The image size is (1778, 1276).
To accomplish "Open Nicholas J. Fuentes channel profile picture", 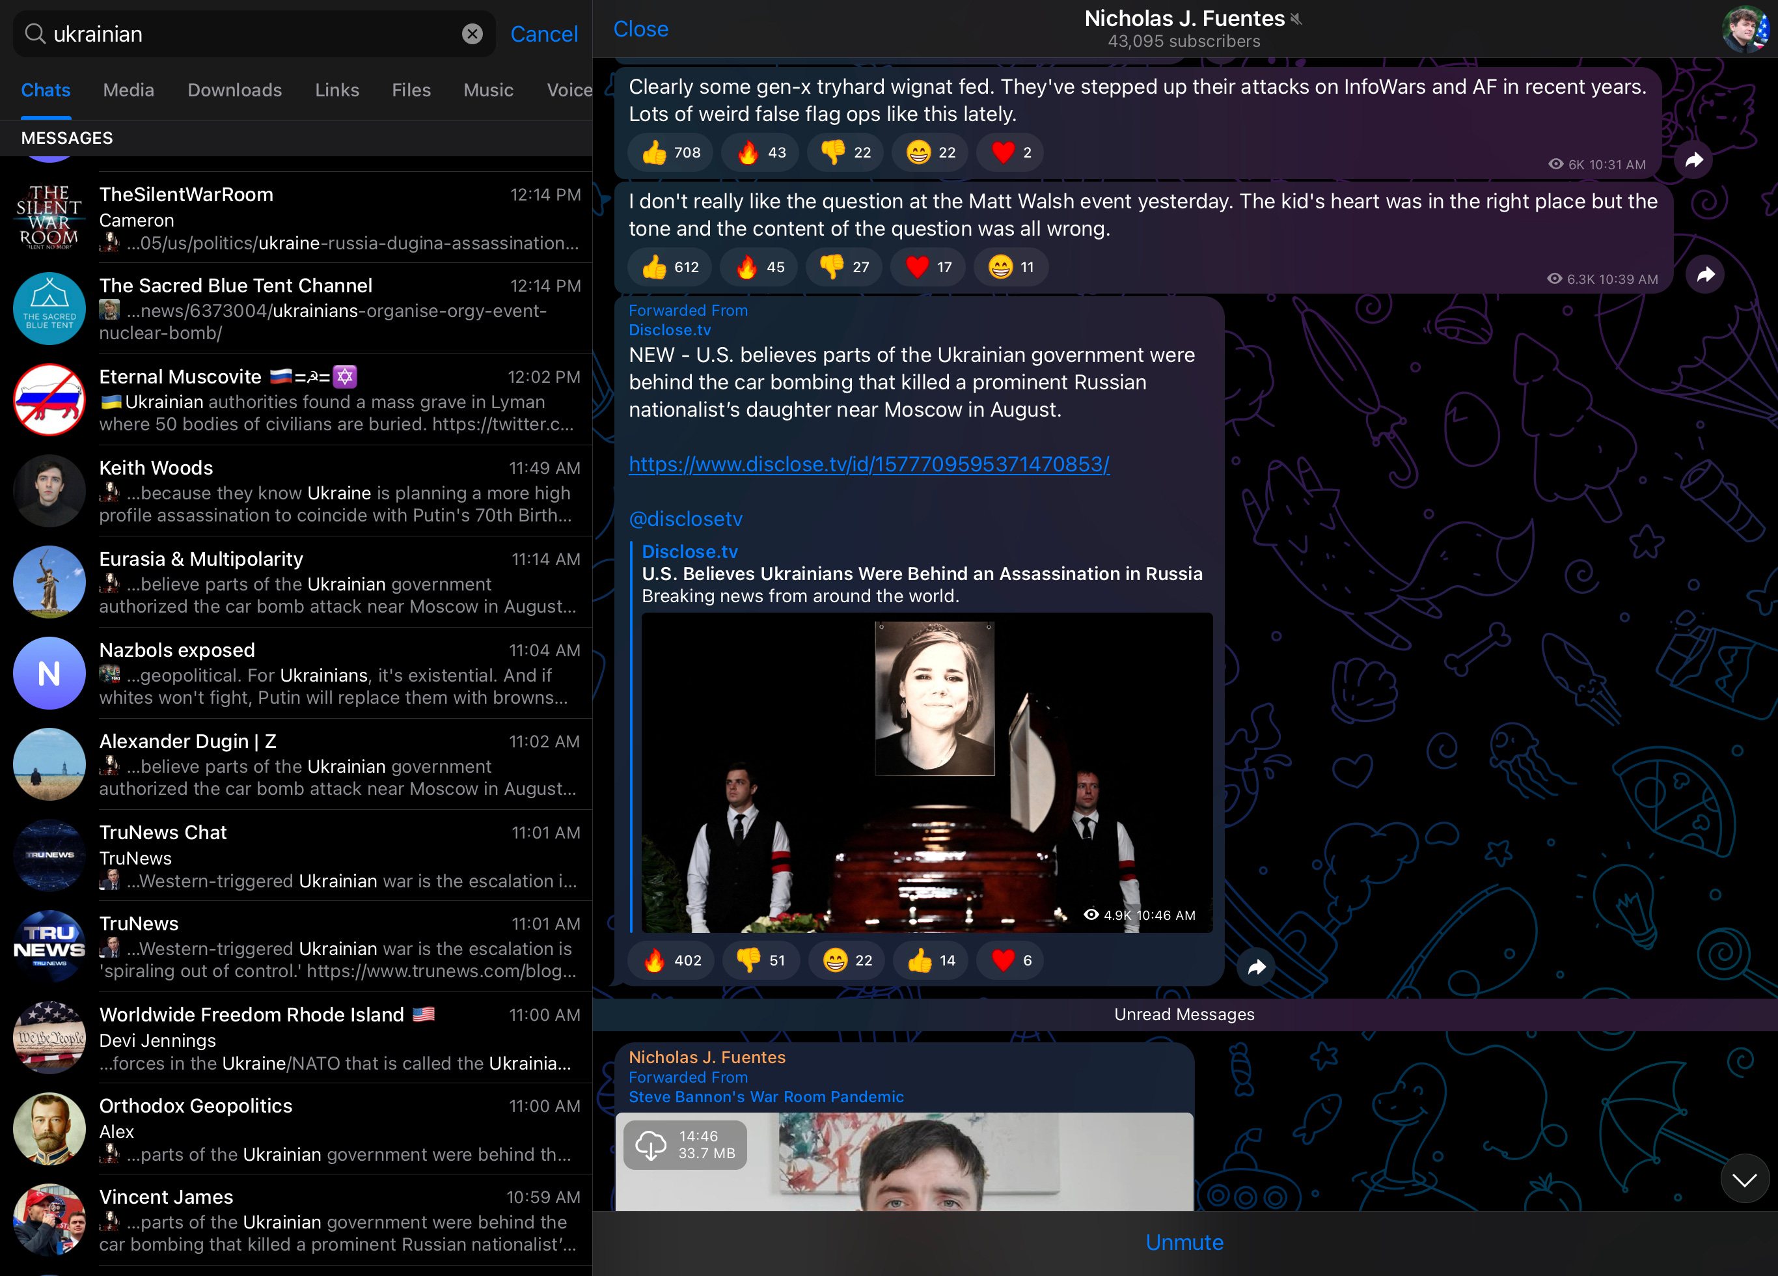I will (x=1744, y=29).
